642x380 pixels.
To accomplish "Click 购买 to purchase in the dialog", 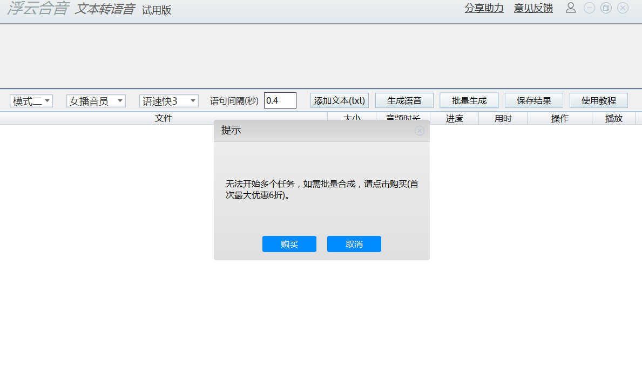I will pos(289,243).
